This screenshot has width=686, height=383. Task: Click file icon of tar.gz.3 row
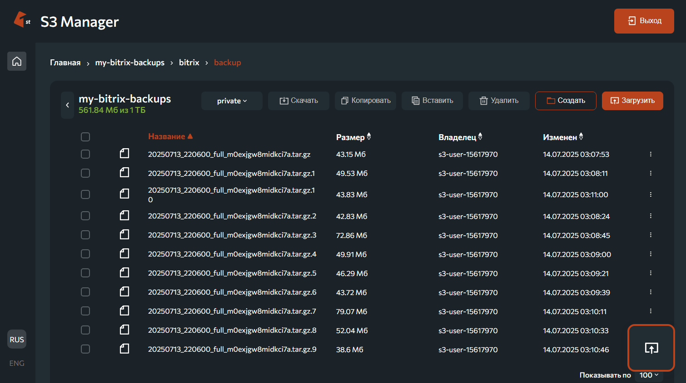coord(124,234)
